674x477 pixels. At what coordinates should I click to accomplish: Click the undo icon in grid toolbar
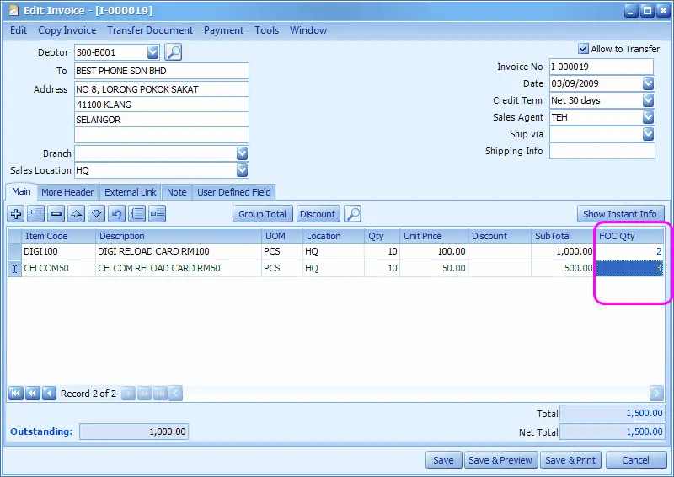116,214
